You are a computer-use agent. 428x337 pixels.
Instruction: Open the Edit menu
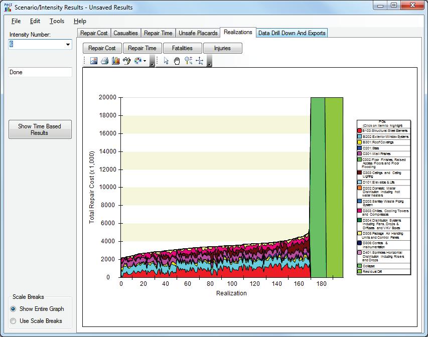(35, 21)
